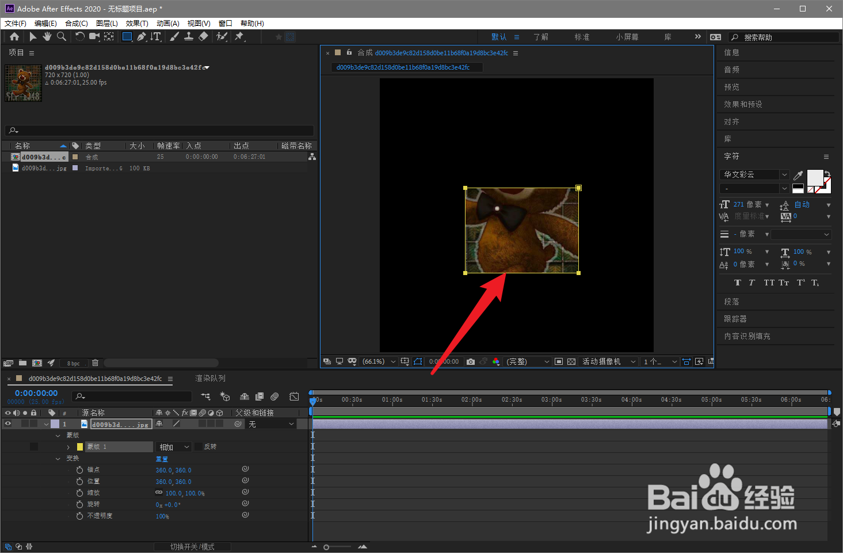Click the snapshot camera icon in viewer
The height and width of the screenshot is (553, 843).
pos(471,361)
